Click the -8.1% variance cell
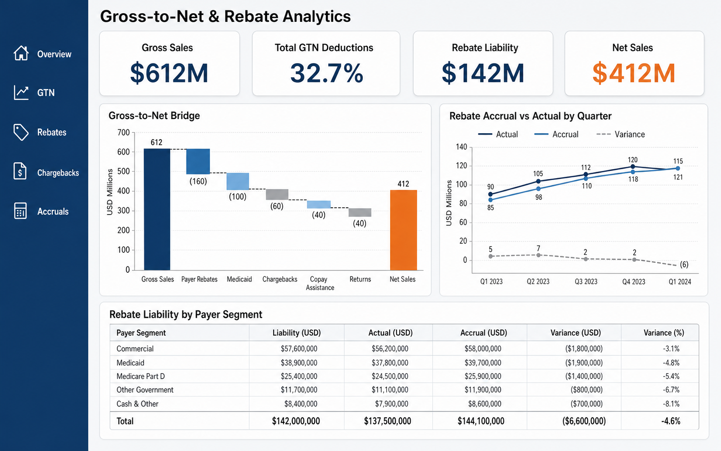 [x=671, y=404]
